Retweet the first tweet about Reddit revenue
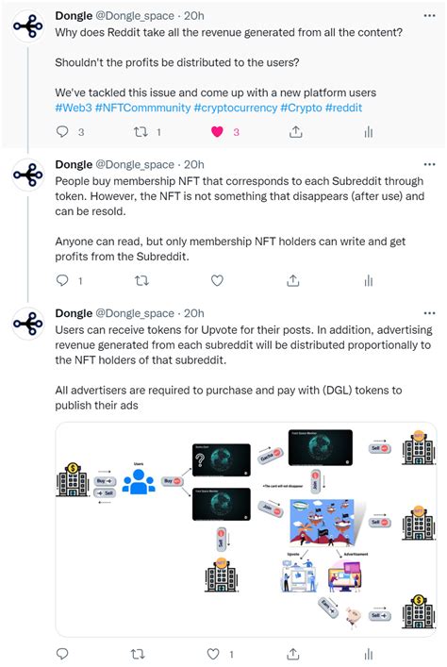 [x=141, y=132]
